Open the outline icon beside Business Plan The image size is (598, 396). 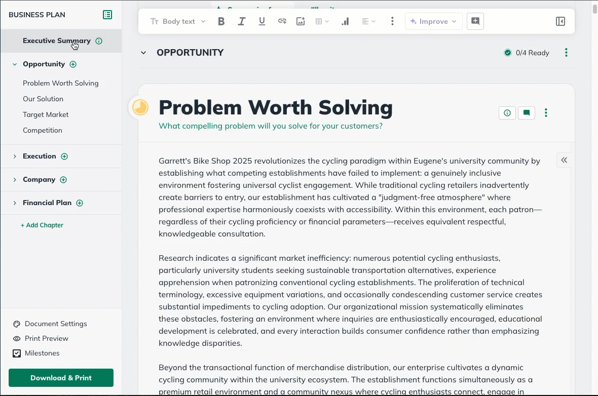tap(107, 15)
